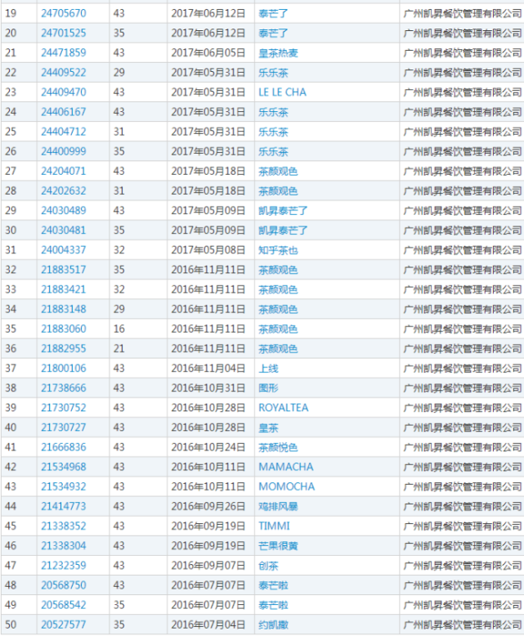Select class 21 cell in row 36
This screenshot has width=524, height=636.
tap(119, 349)
